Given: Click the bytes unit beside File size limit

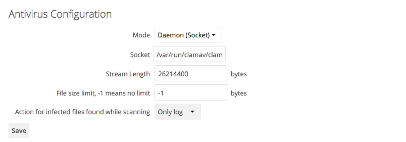Looking at the screenshot, I should click(238, 93).
